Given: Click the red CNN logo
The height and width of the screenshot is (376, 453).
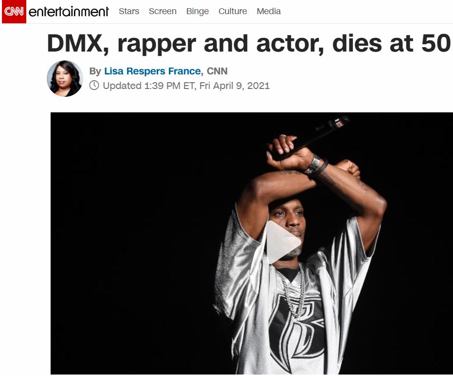Looking at the screenshot, I should [14, 12].
